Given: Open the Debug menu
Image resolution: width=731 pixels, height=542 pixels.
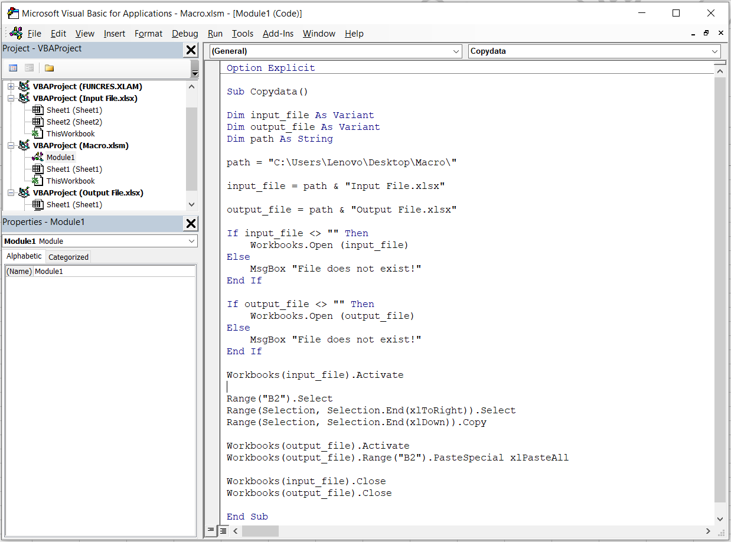Looking at the screenshot, I should coord(185,34).
